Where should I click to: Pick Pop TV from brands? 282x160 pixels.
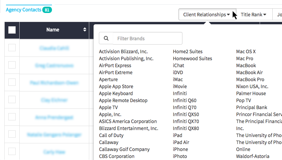[243, 101]
